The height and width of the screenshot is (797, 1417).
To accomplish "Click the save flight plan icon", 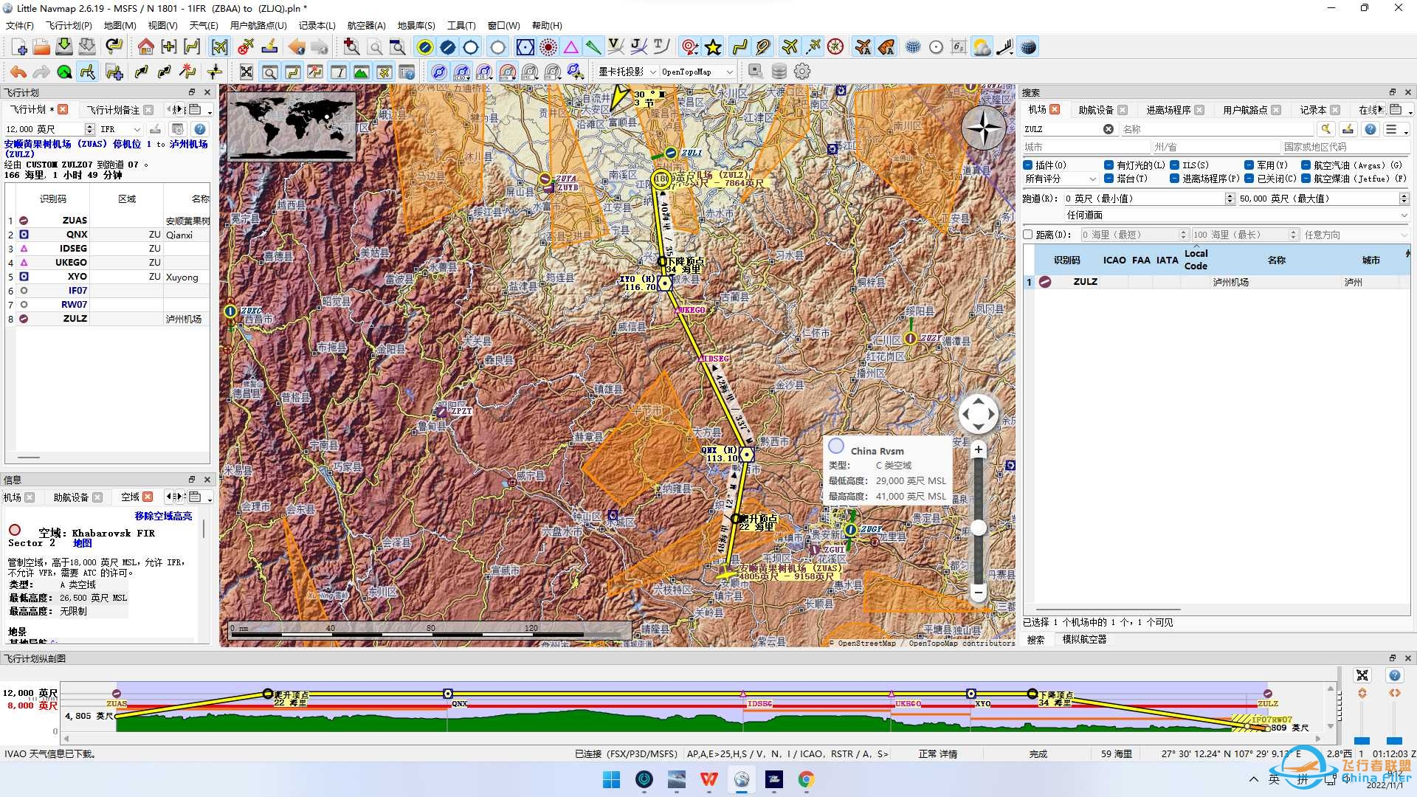I will tap(64, 47).
